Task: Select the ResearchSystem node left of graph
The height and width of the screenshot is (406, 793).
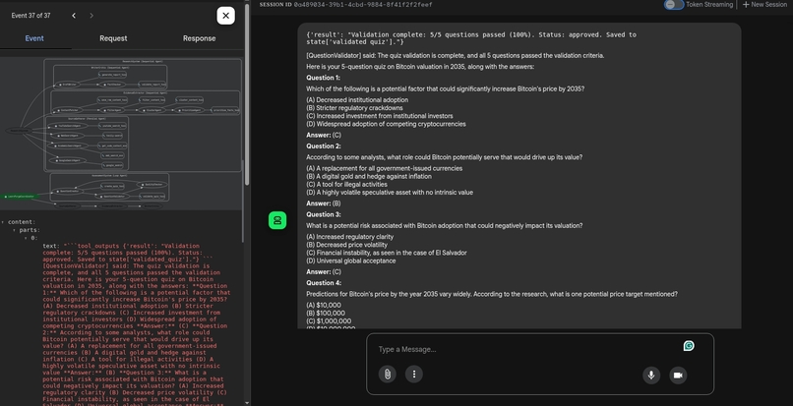Action: 20,131
